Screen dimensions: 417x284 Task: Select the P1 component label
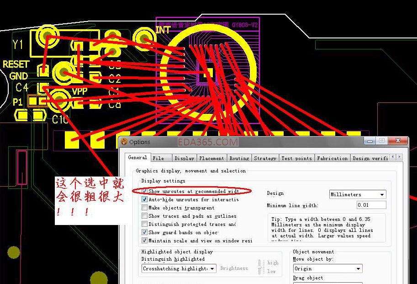pos(17,102)
